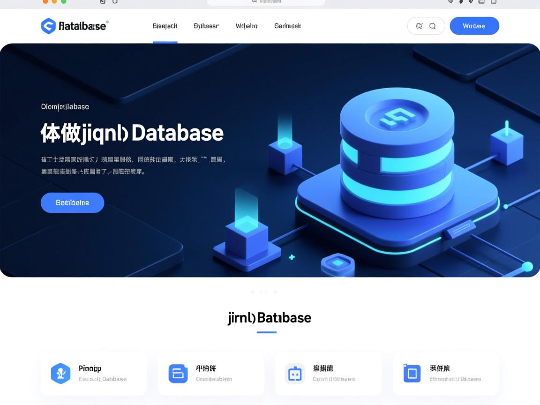Click the blue folder icon on the second feature card

[177, 373]
